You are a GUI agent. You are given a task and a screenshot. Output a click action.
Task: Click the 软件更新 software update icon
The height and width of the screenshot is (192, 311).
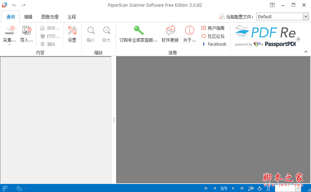(170, 31)
